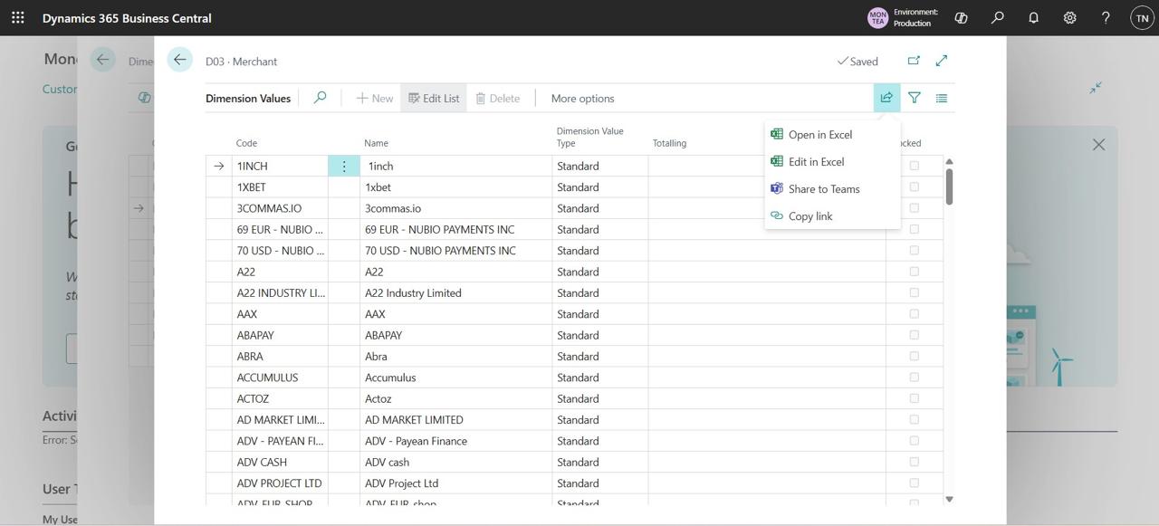This screenshot has height=526, width=1159.
Task: Select the ACCUMULUS code cell
Action: coord(281,377)
